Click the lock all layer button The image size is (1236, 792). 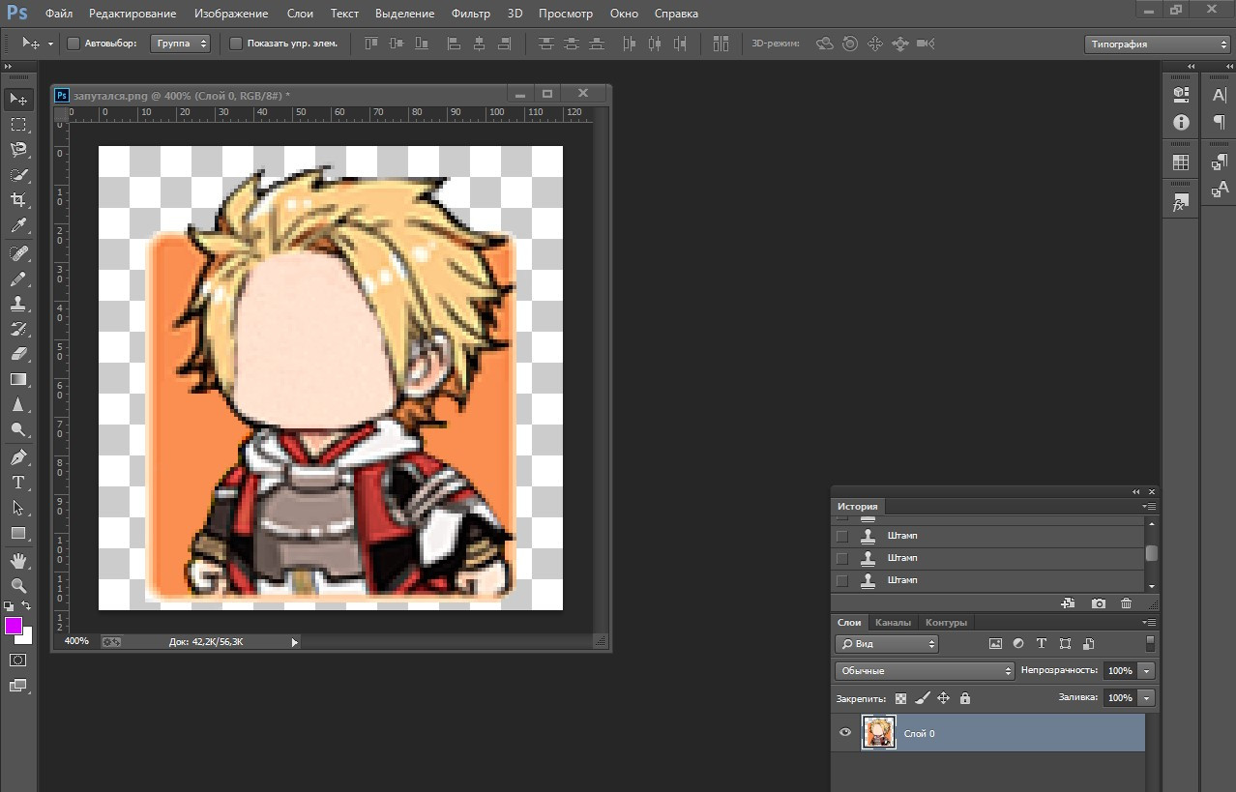[964, 698]
